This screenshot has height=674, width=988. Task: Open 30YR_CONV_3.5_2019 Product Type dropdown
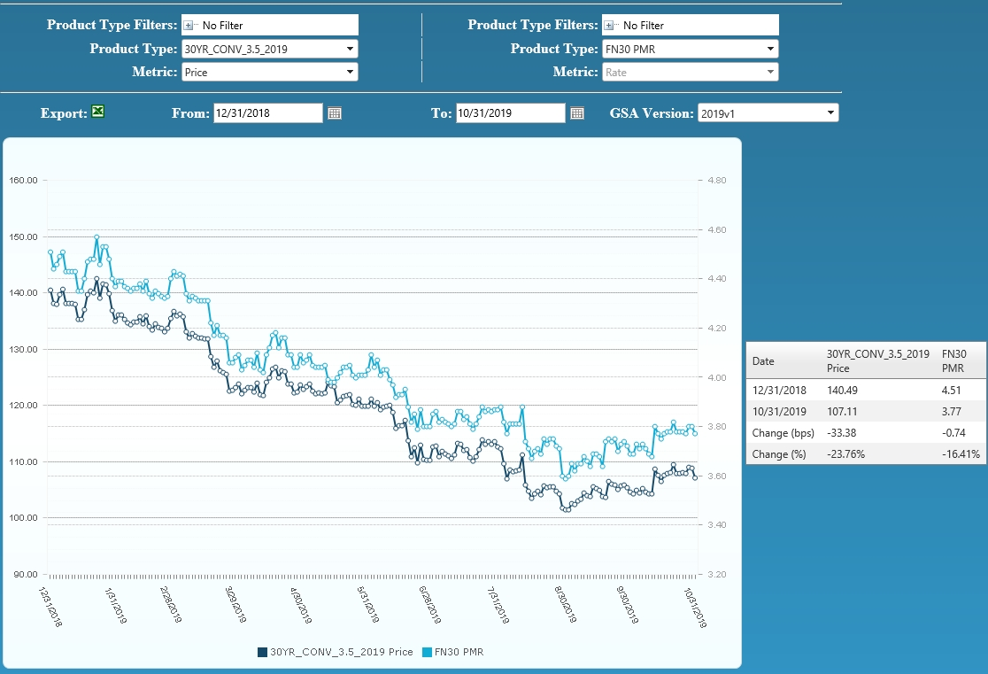(270, 50)
